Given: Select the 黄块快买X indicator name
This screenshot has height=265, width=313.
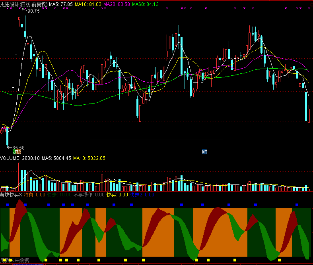Looking at the screenshot, I should coord(11,195).
